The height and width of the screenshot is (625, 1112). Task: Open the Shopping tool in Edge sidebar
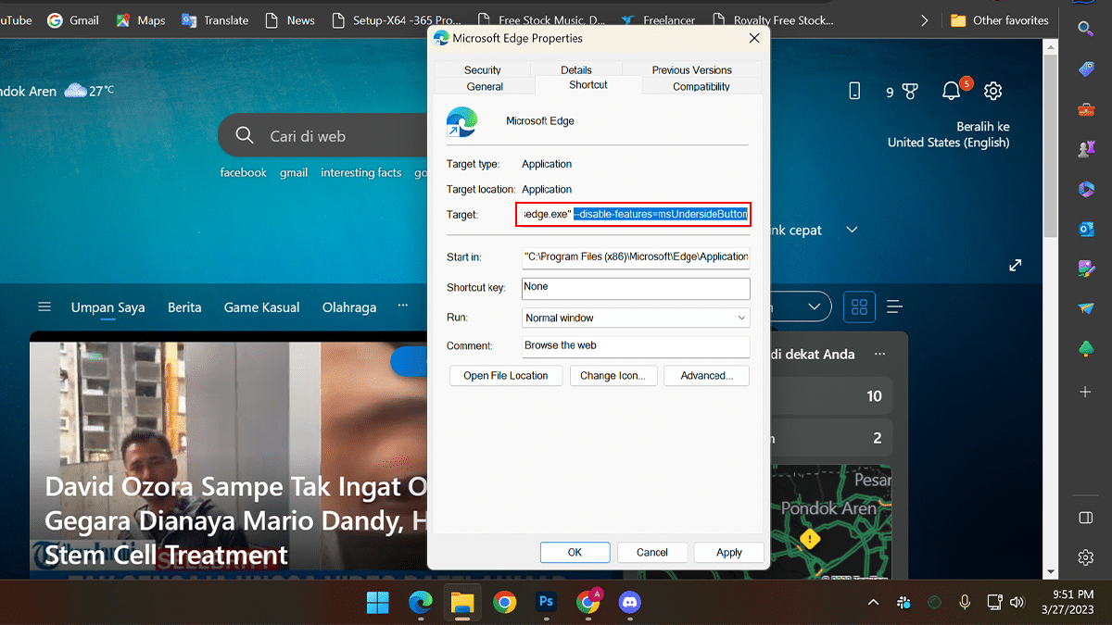1085,68
